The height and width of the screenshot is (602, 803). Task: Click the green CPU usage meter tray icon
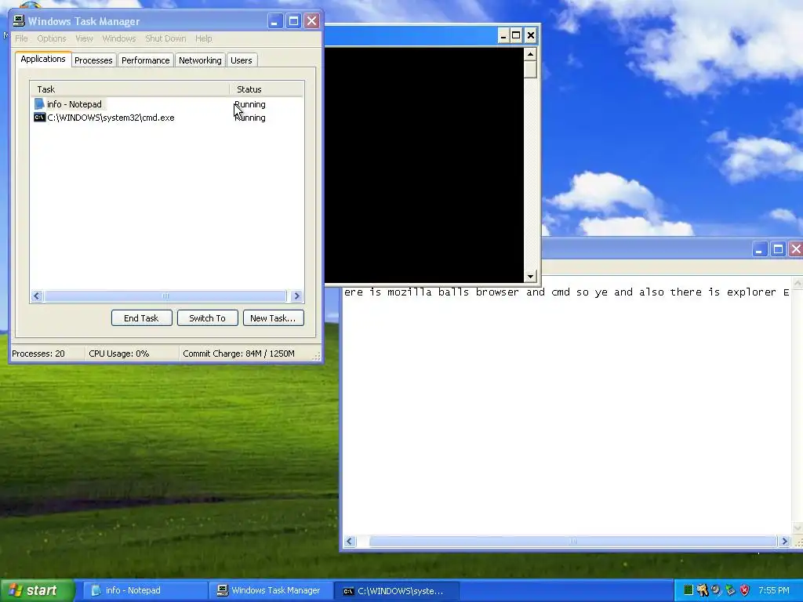(x=689, y=590)
